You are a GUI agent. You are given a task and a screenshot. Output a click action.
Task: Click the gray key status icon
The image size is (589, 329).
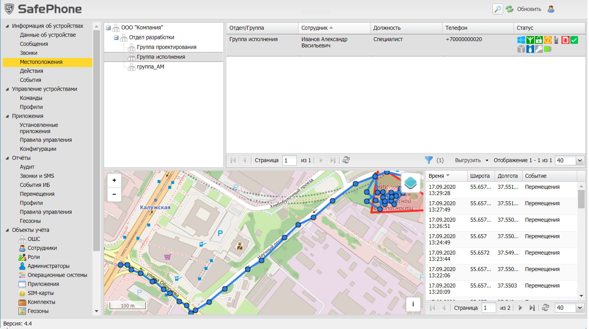[x=539, y=49]
